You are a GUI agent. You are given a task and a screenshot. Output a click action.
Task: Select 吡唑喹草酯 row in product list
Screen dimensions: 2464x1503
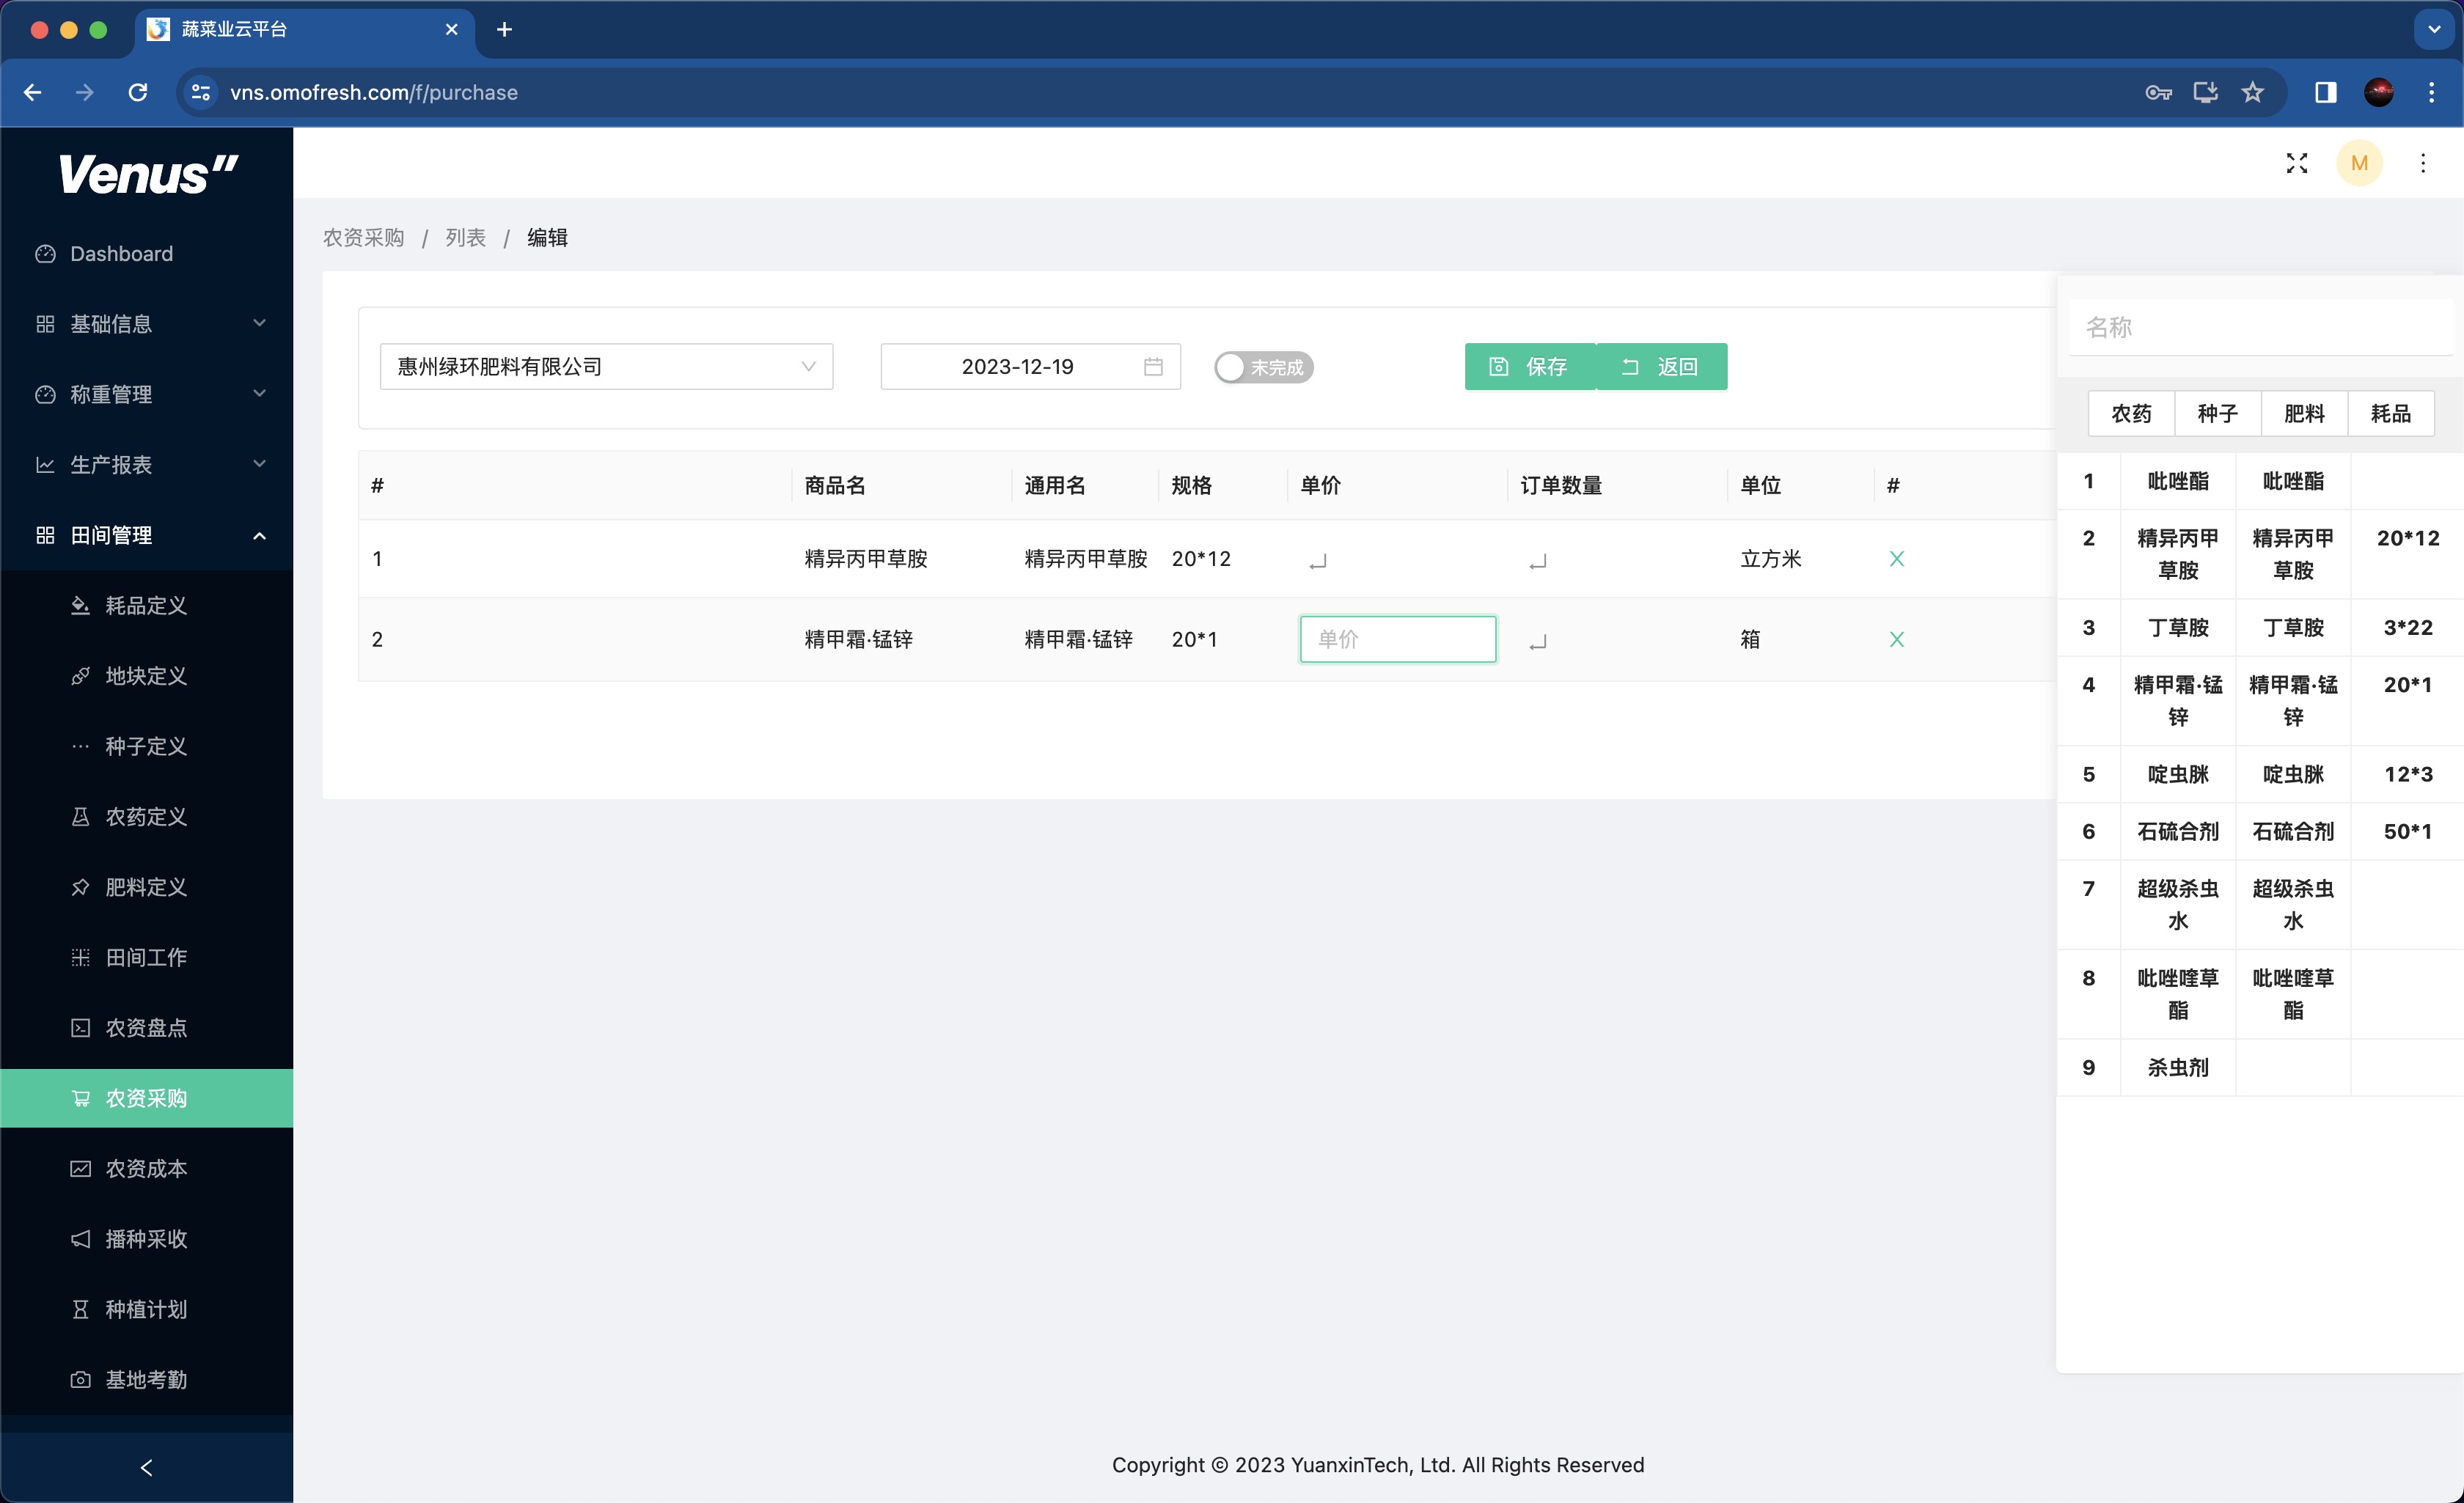pos(2260,994)
